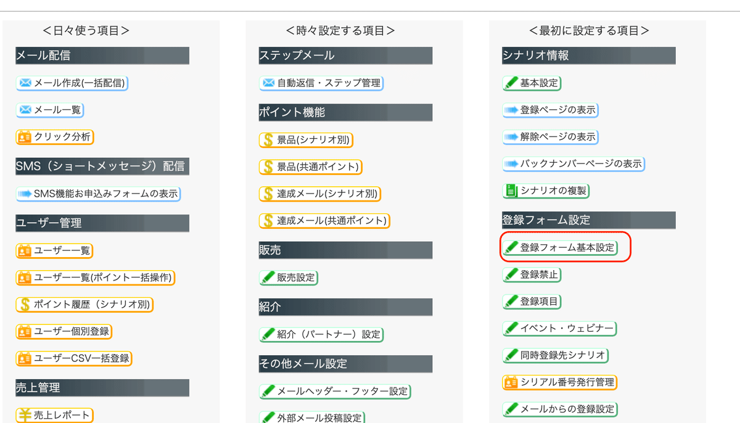
Task: Click the envelope icon next to メール一覧
Action: (x=25, y=110)
